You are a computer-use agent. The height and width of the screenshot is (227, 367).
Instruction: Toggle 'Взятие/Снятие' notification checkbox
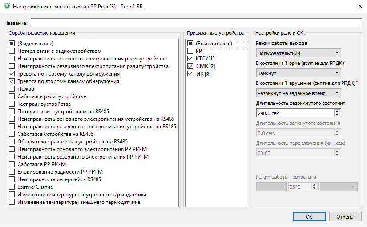12,187
